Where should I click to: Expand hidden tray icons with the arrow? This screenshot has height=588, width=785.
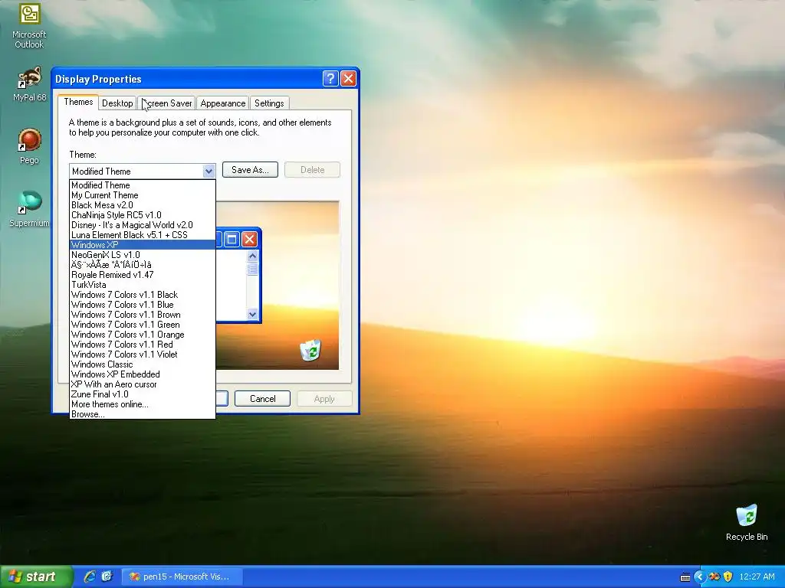point(699,577)
